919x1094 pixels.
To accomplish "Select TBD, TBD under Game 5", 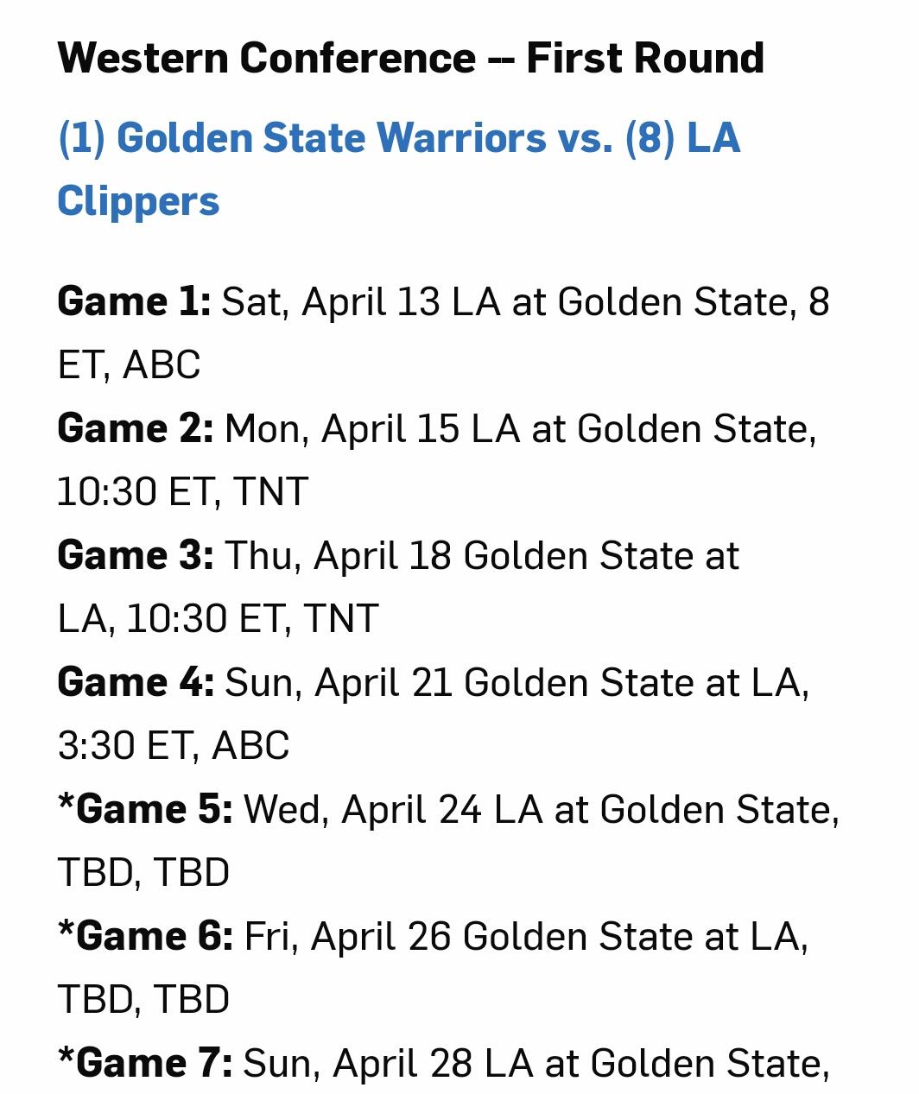I will [143, 873].
